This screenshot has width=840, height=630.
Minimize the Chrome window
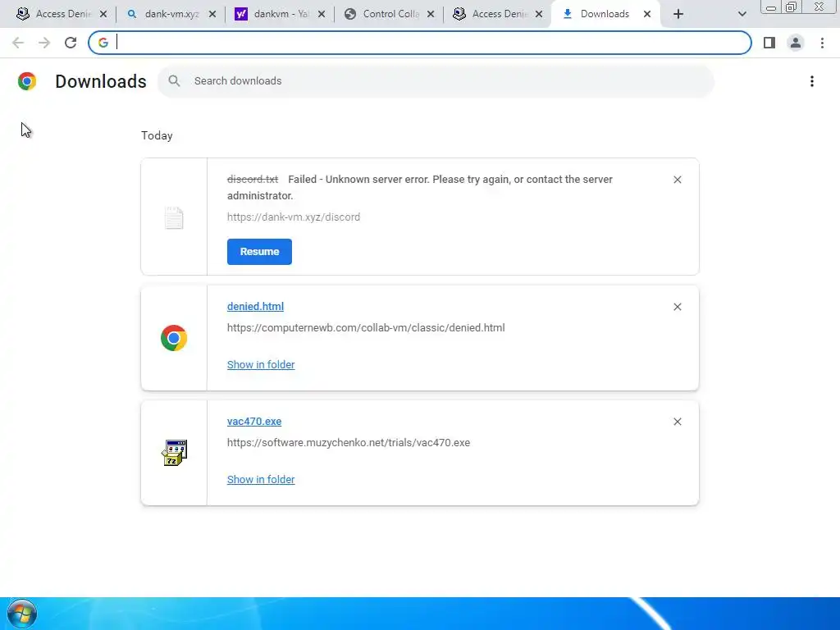[771, 7]
